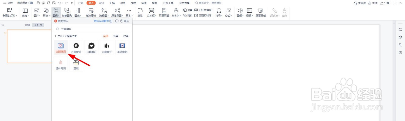Click the undo arrow icon

pyautogui.click(x=59, y=3)
